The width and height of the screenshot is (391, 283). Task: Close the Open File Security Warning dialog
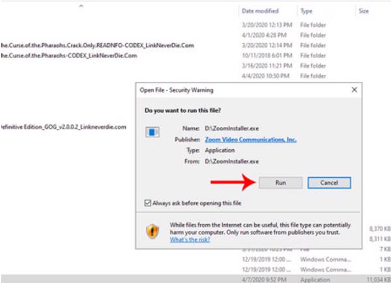(x=354, y=89)
